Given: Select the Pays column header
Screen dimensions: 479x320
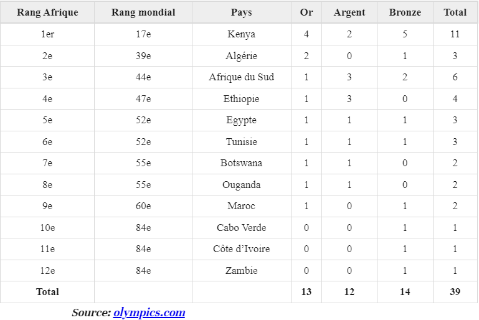Looking at the screenshot, I should tap(241, 12).
